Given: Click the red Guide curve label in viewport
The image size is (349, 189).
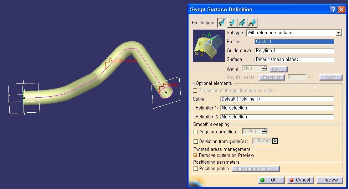Looking at the screenshot, I should pyautogui.click(x=122, y=61).
